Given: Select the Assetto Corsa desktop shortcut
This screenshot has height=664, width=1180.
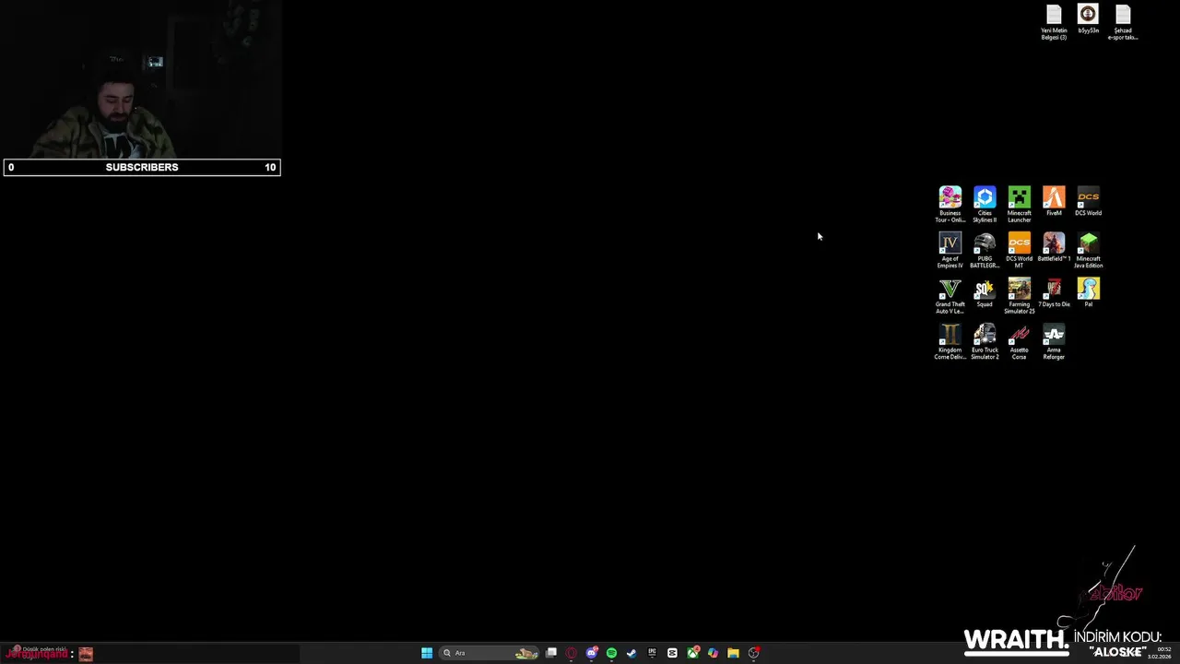Looking at the screenshot, I should (1019, 341).
